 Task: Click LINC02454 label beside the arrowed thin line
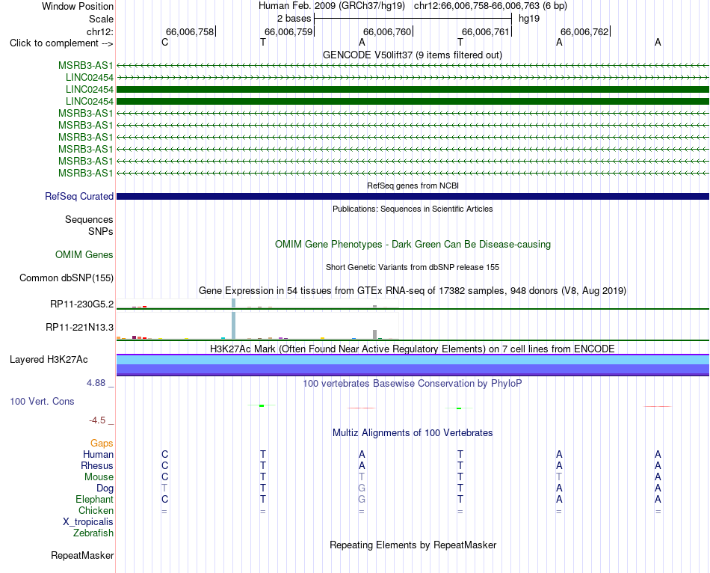pos(89,78)
